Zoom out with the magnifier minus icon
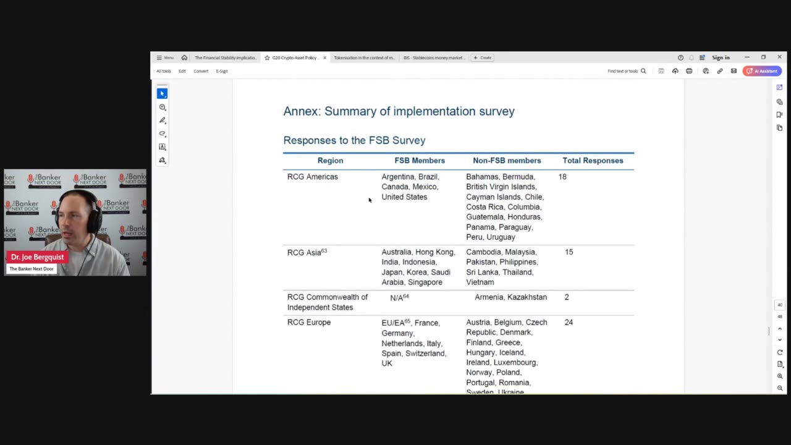791x445 pixels. click(x=780, y=388)
